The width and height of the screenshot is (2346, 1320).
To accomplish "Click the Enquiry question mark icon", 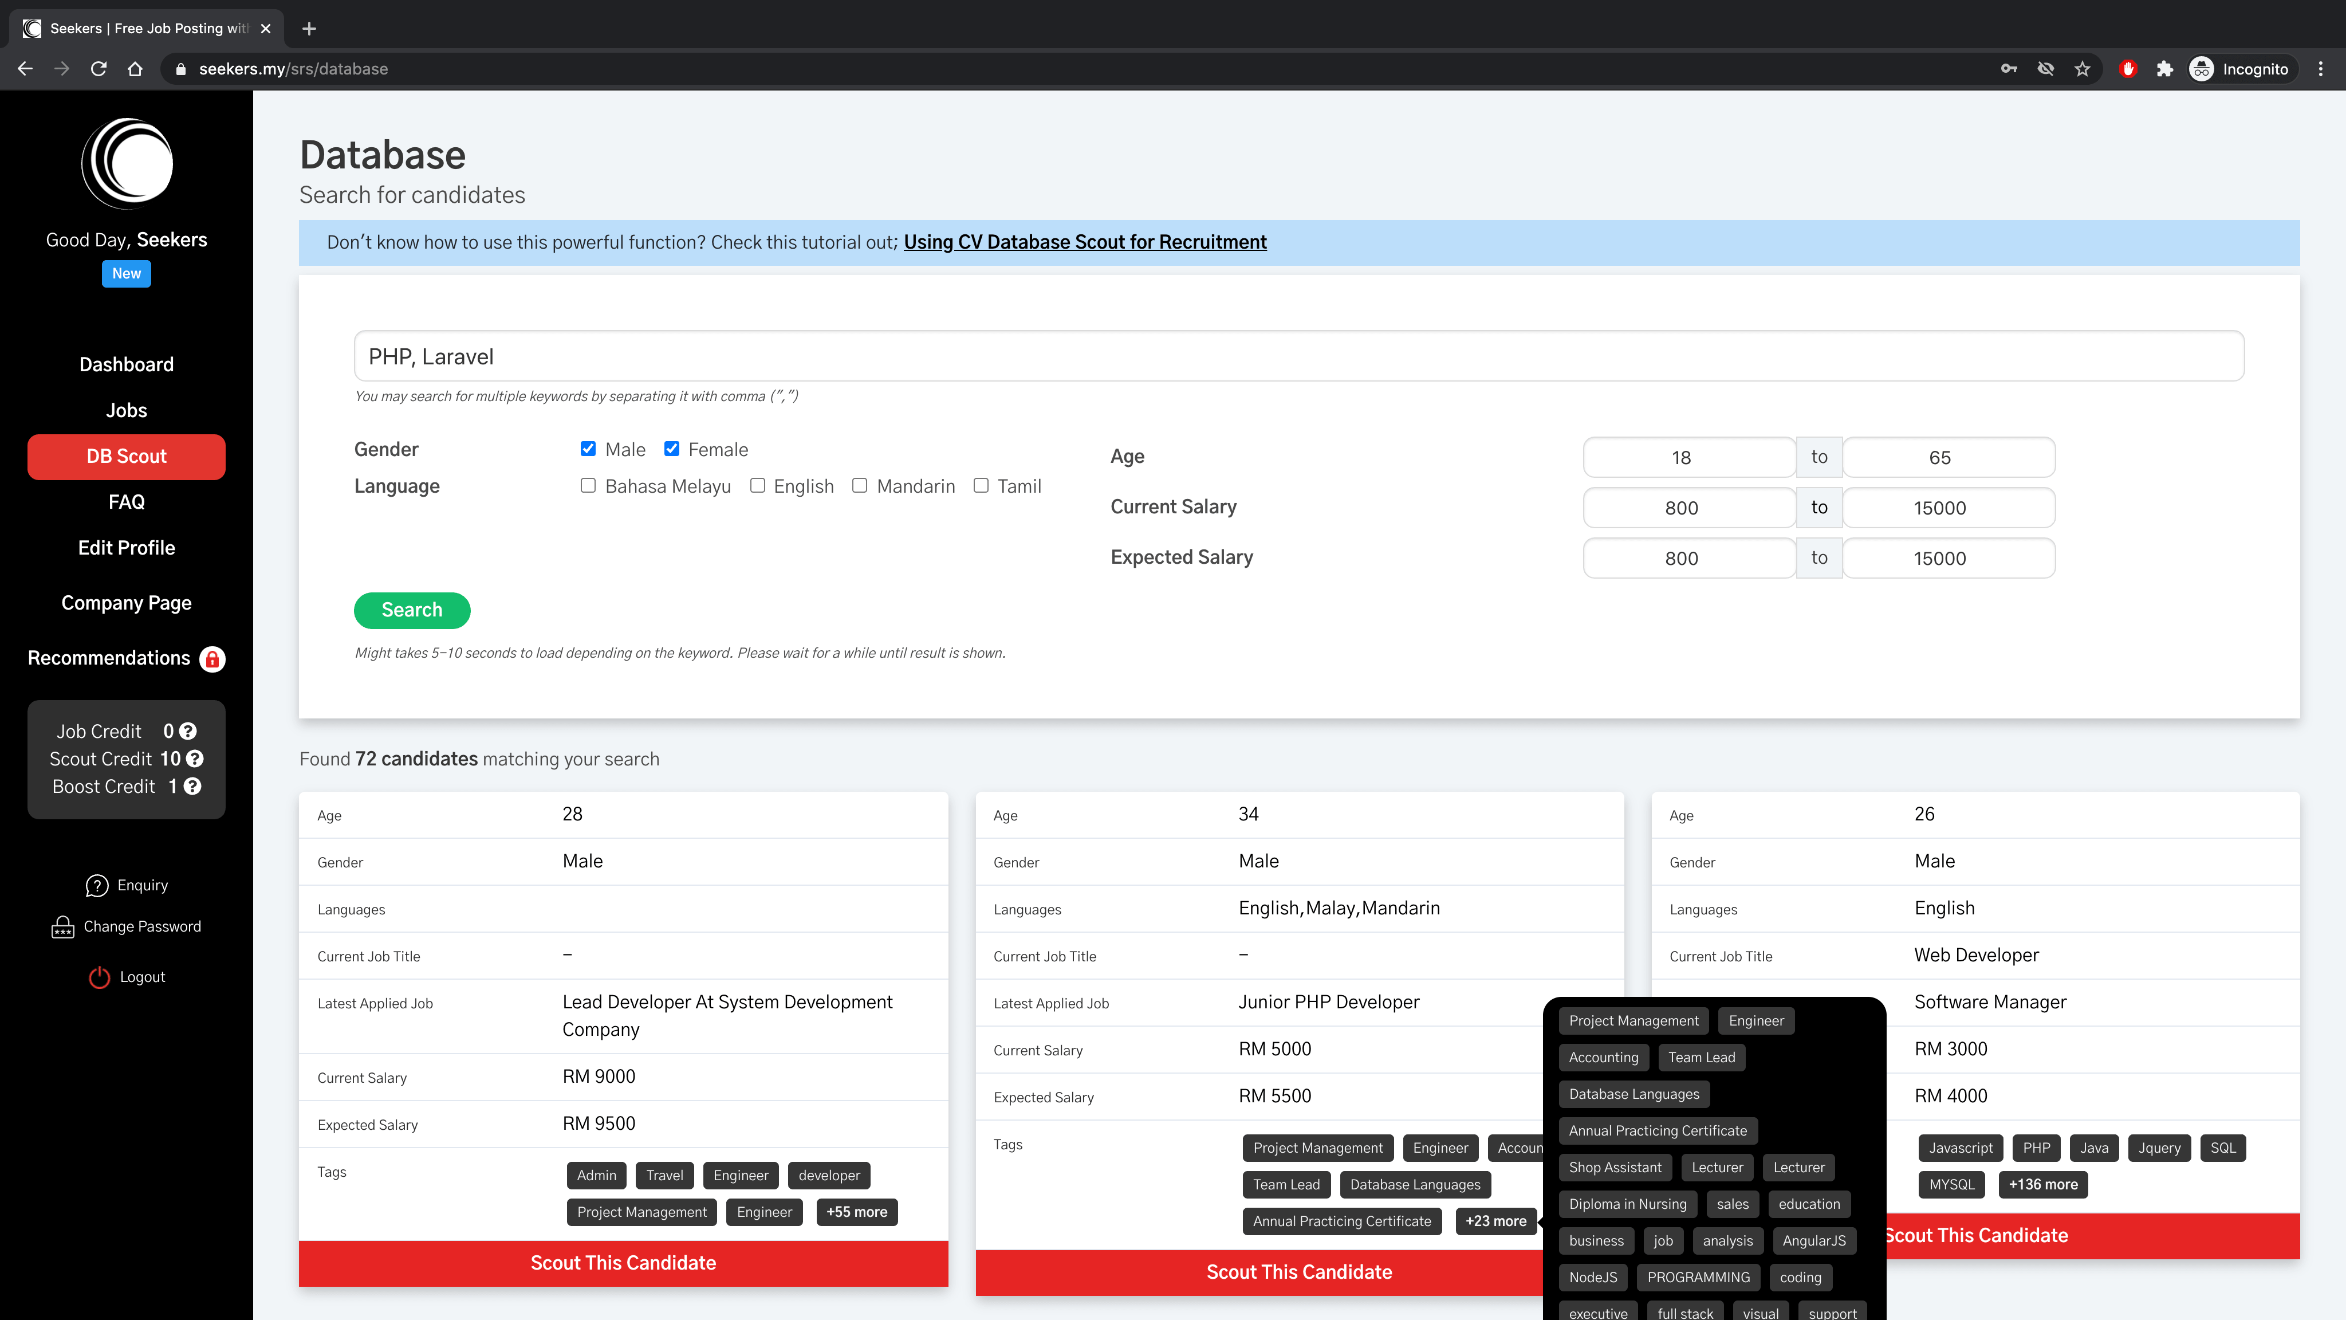I will pos(97,886).
